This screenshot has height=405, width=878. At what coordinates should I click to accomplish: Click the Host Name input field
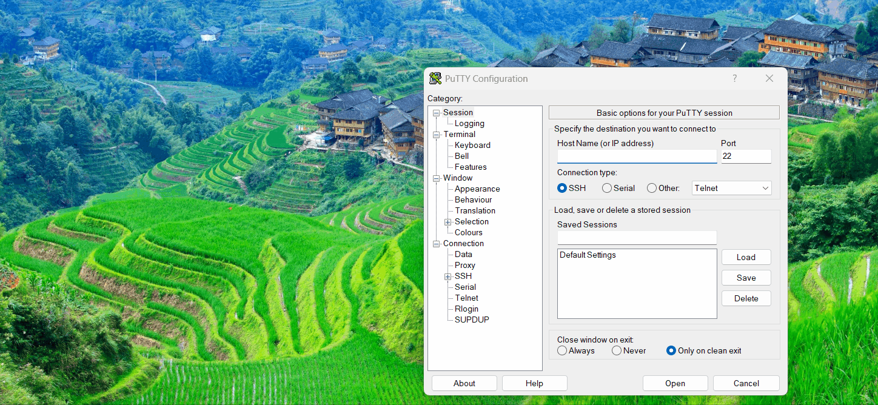point(637,156)
